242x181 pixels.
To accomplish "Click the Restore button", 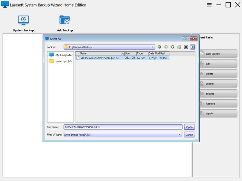I will pyautogui.click(x=218, y=104).
